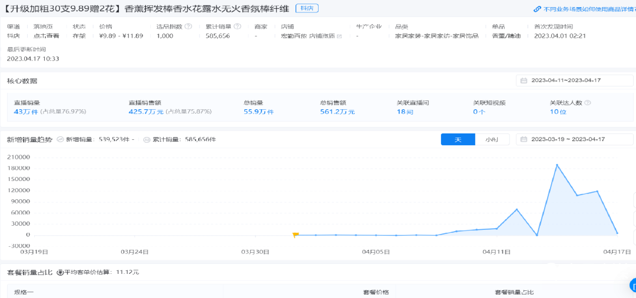Click the icon before 平均客单价估算
Image resolution: width=636 pixels, height=298 pixels.
tap(60, 273)
